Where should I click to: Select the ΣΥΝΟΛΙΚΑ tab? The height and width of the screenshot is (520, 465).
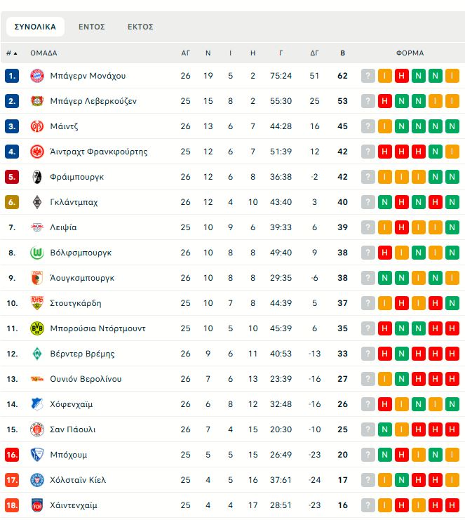[35, 27]
